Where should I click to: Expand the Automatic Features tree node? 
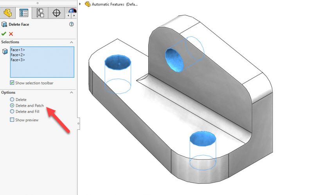80,4
